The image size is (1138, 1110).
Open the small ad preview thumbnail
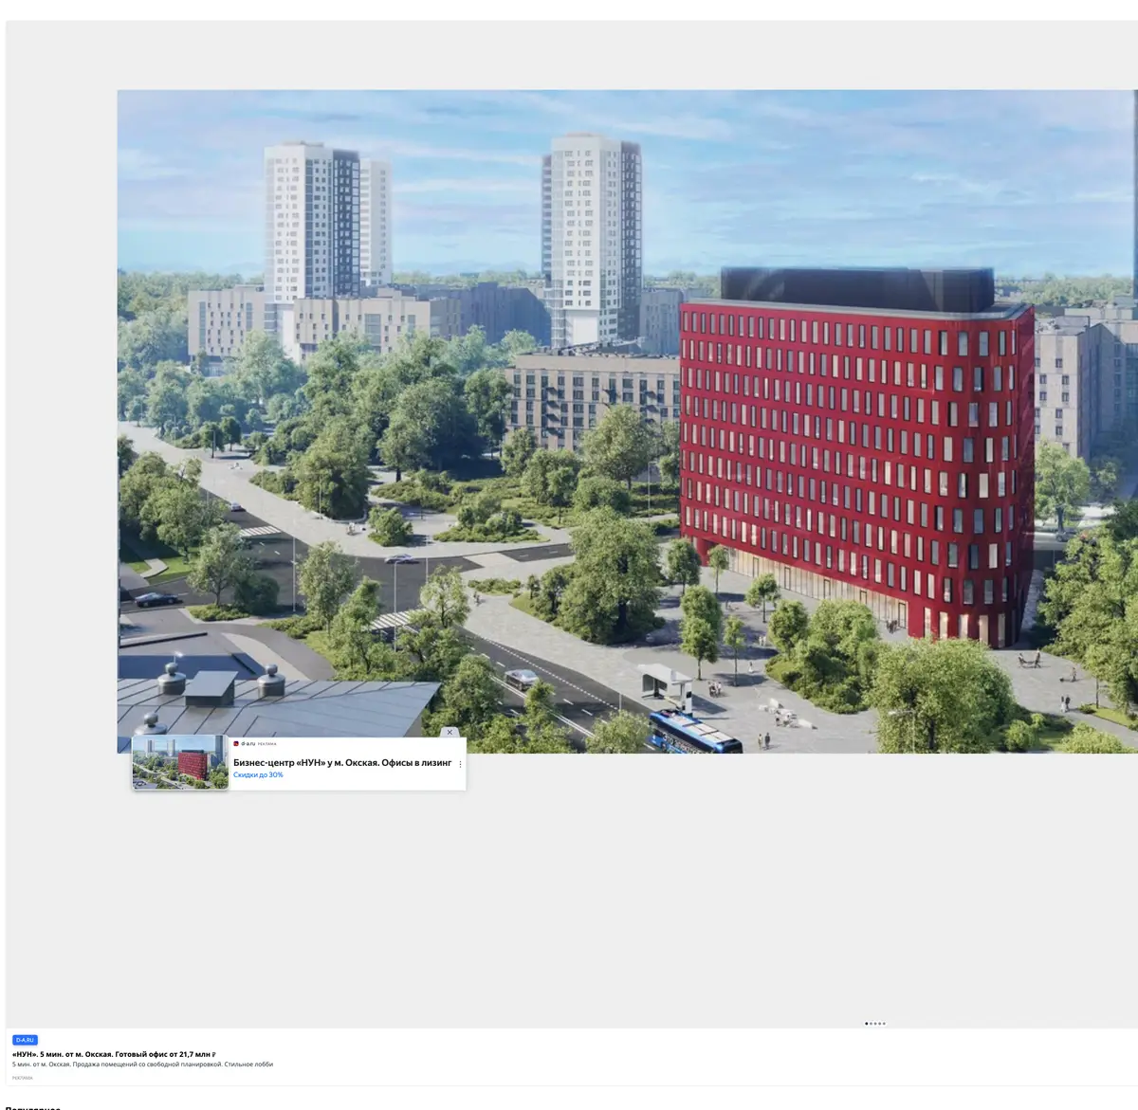[x=180, y=762]
